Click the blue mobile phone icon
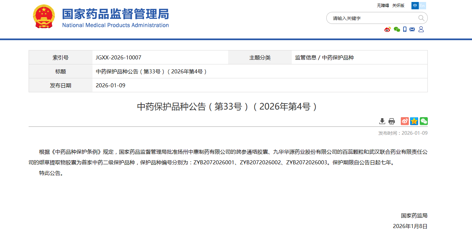This screenshot has width=472, height=234. (x=405, y=30)
